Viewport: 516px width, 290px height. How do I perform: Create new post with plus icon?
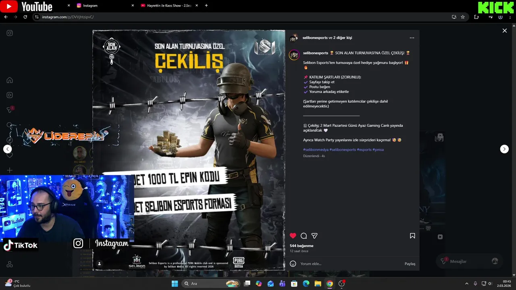coord(10,170)
